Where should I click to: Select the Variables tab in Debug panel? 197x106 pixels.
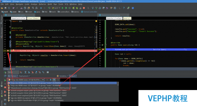[63, 76]
